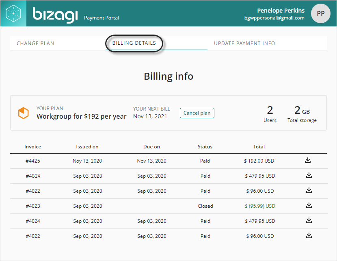Download the first #4024 invoice
The width and height of the screenshot is (337, 261).
(309, 175)
